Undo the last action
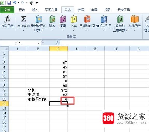The width and height of the screenshot is (149, 132). 15,3
